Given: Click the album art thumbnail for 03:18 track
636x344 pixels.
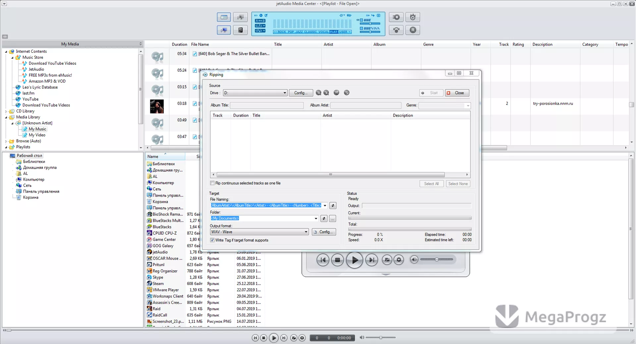Looking at the screenshot, I should [x=157, y=106].
